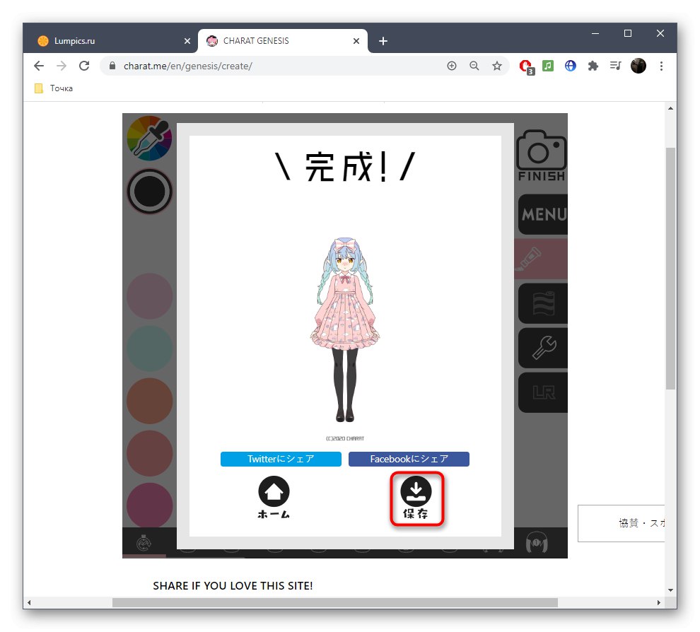This screenshot has height=632, width=700.
Task: Reload the current page
Action: point(84,66)
